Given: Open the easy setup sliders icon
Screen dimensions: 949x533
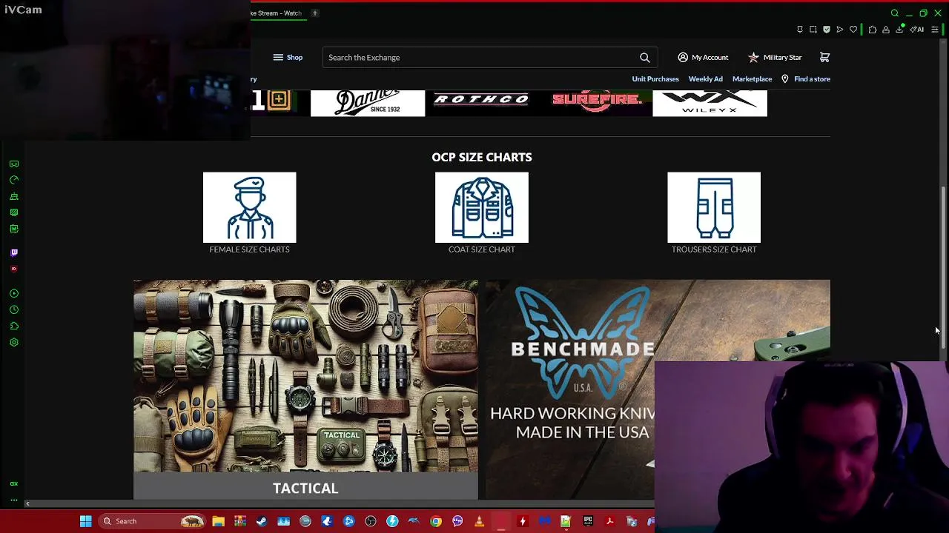Looking at the screenshot, I should 935,30.
